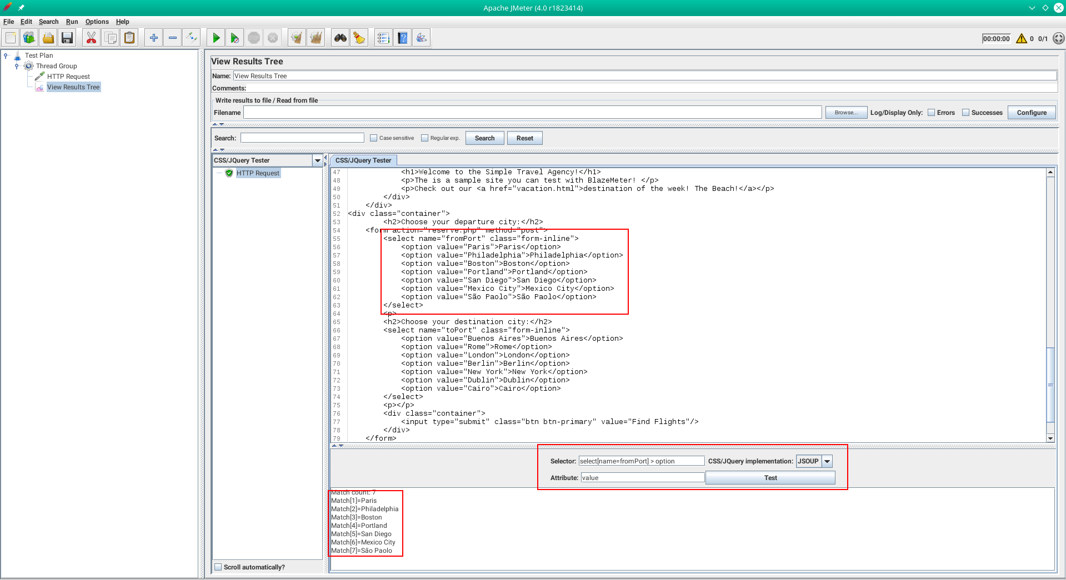
Task: Copy the selected element icon
Action: tap(111, 38)
